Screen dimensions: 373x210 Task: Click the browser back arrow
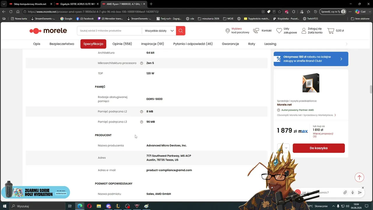(x=4, y=12)
